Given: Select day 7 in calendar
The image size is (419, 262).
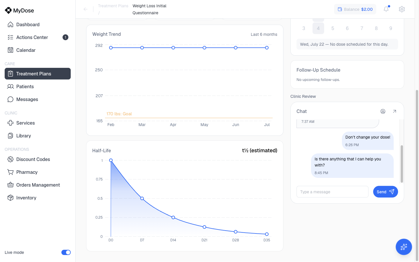Looking at the screenshot, I should (x=362, y=28).
